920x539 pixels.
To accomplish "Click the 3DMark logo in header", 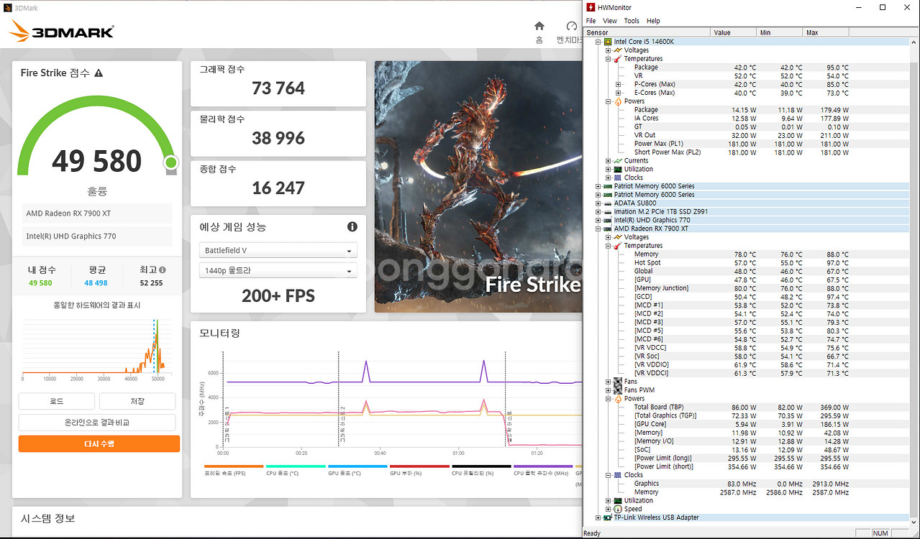I will click(62, 30).
